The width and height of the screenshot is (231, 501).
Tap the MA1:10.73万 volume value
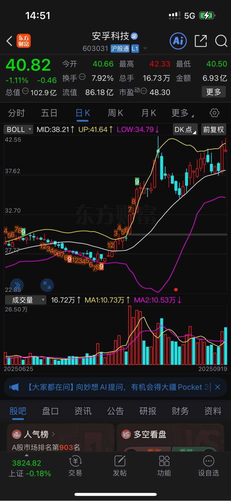pos(107,300)
